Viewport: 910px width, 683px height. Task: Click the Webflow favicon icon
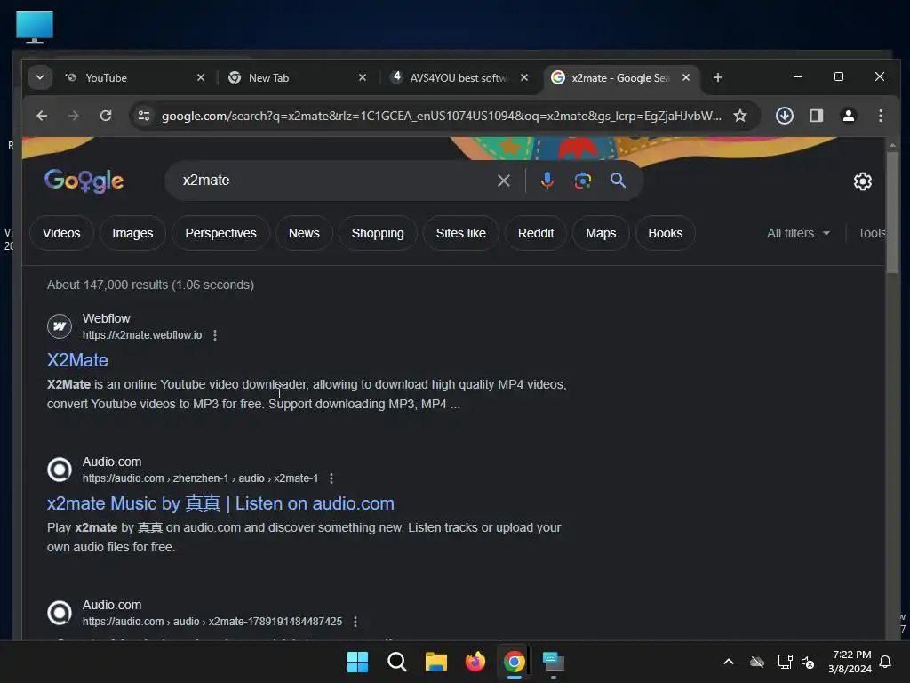click(x=60, y=325)
